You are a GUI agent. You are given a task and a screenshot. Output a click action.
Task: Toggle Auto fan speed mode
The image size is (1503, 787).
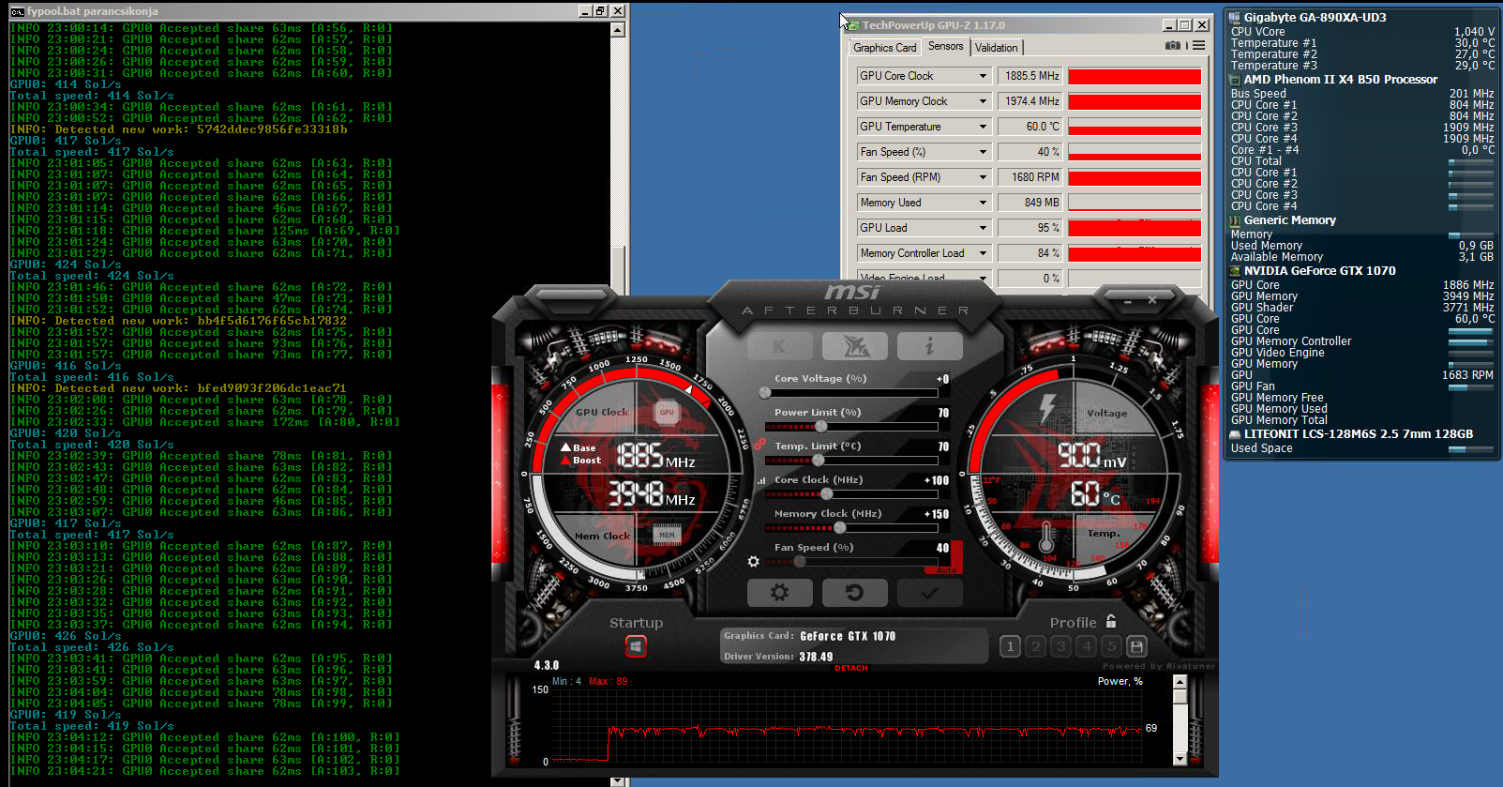coord(945,569)
